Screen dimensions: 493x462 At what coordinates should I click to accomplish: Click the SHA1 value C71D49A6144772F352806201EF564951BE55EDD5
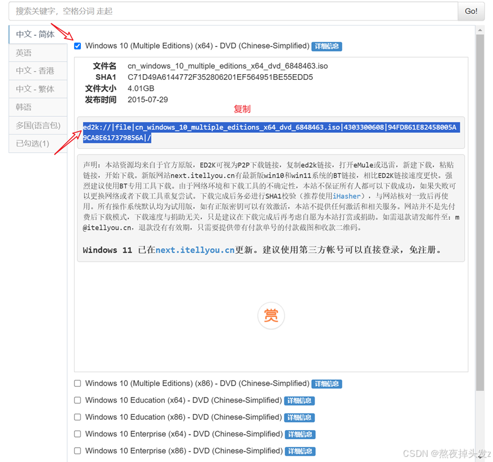coord(220,78)
